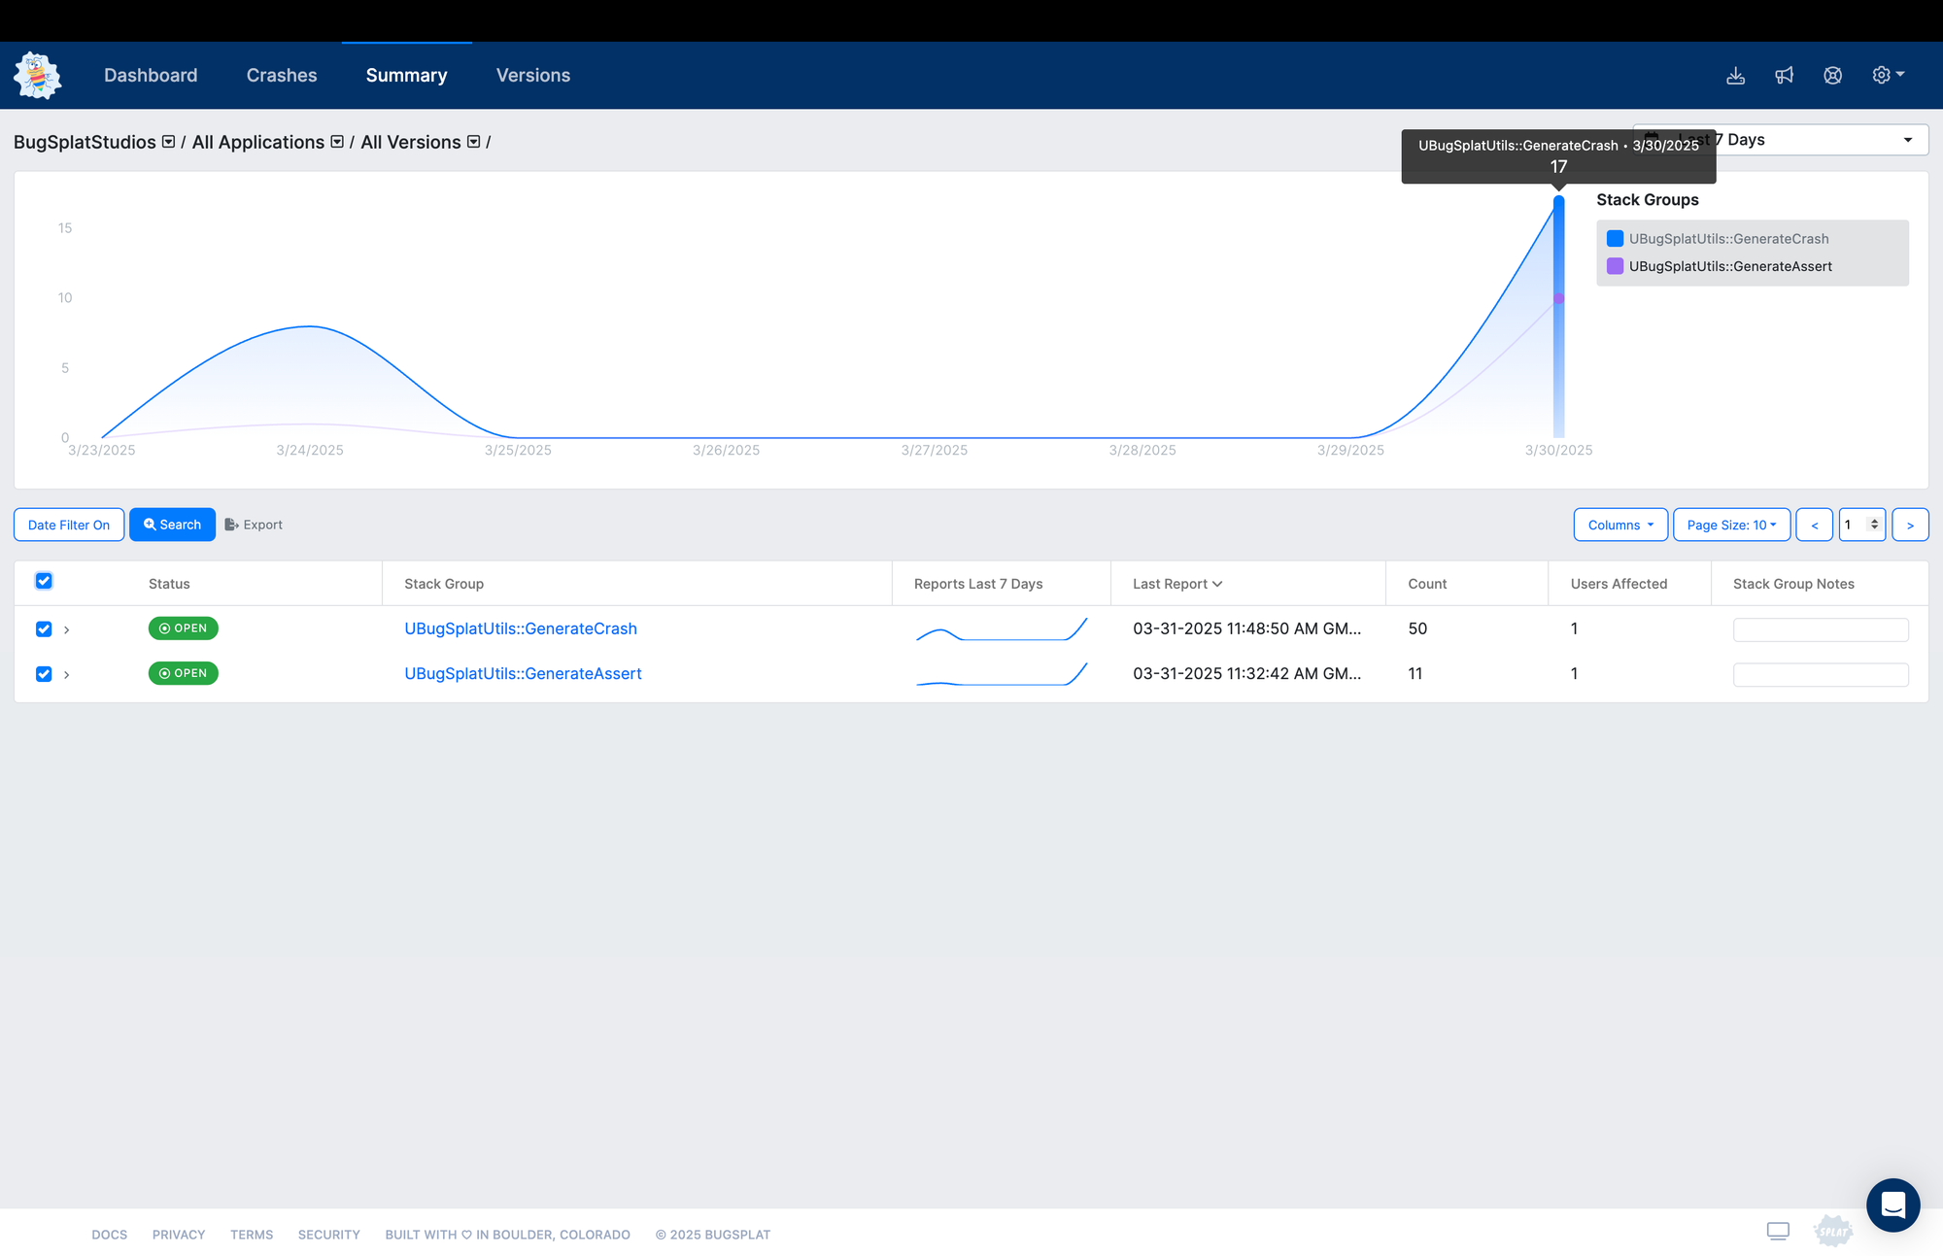This screenshot has height=1256, width=1943.
Task: Click the GenerateCrash stack group notes field
Action: (1820, 630)
